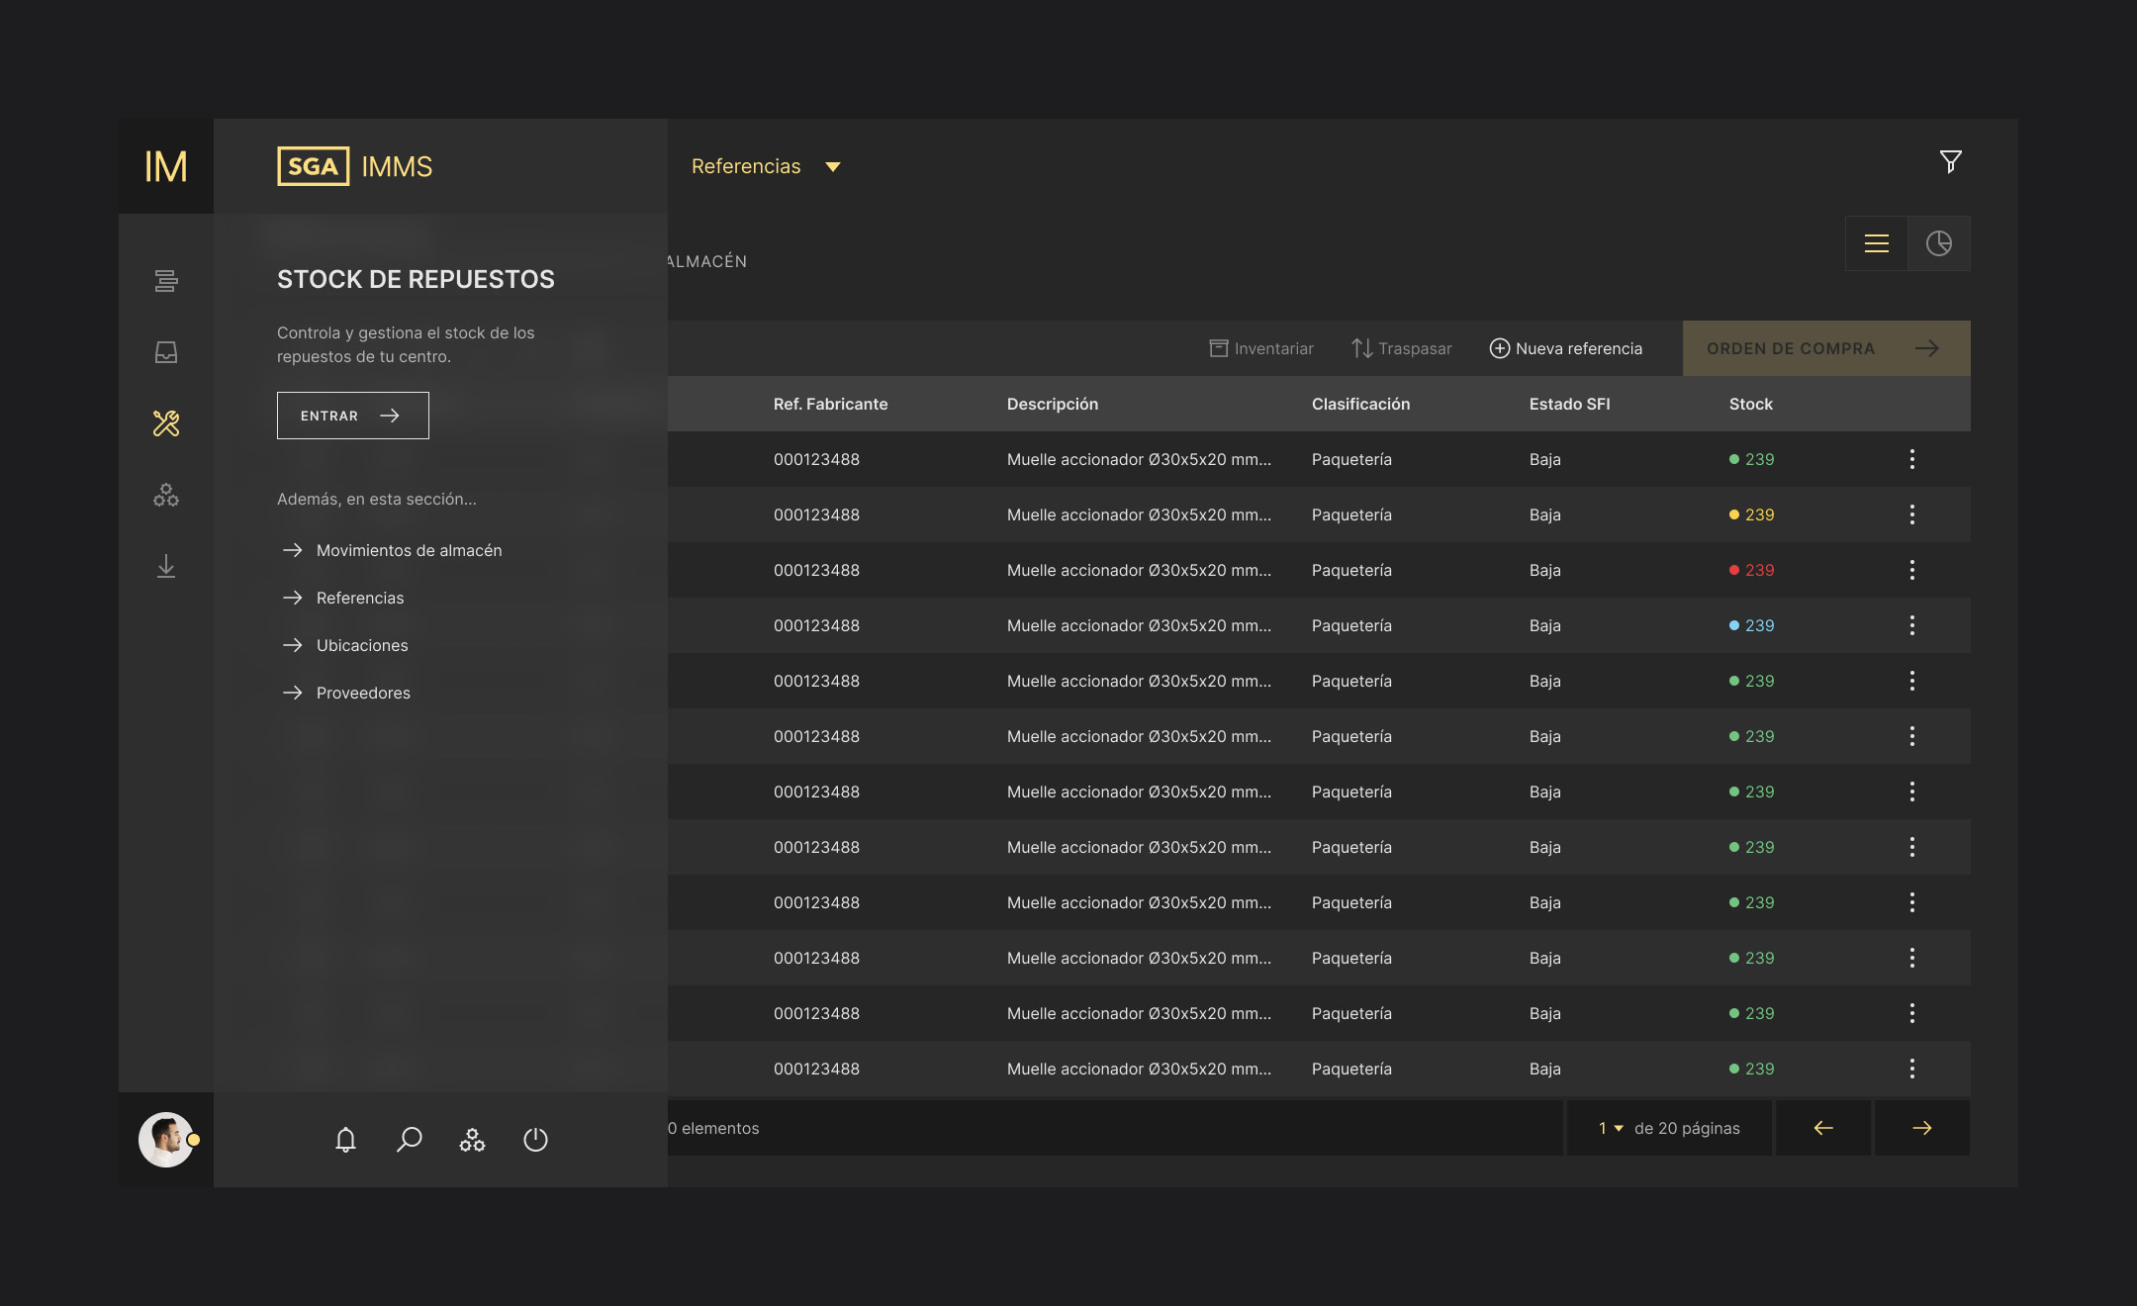This screenshot has height=1306, width=2137.
Task: Open options menu for red-stock row
Action: tap(1912, 570)
